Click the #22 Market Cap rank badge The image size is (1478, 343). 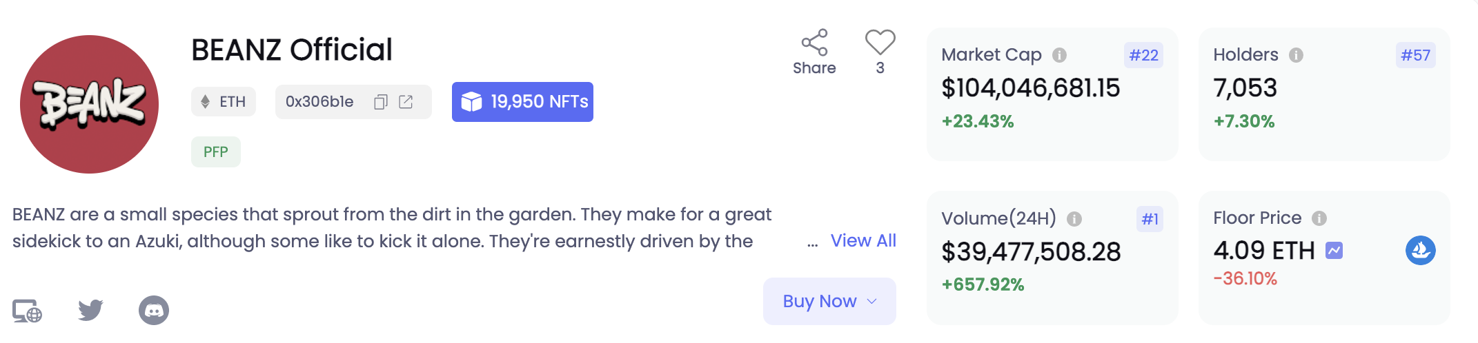(x=1143, y=55)
